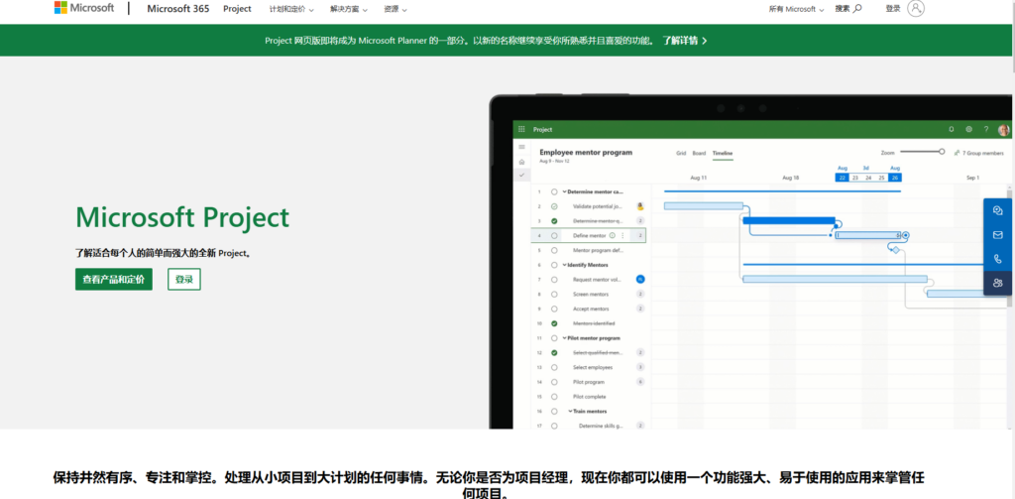Uncheck the completed circle for Determine-mentor-q...
Image resolution: width=1015 pixels, height=499 pixels.
click(554, 221)
